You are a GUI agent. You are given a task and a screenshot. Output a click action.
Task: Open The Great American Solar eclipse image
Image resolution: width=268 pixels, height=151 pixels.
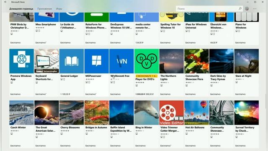pos(46,113)
